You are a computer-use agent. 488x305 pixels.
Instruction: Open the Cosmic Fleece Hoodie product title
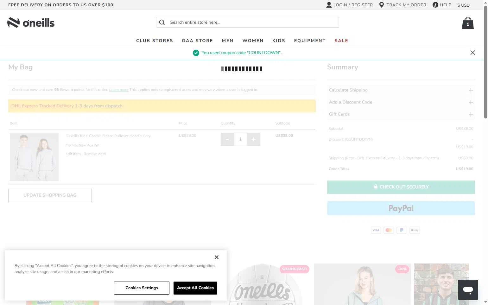[x=108, y=136]
